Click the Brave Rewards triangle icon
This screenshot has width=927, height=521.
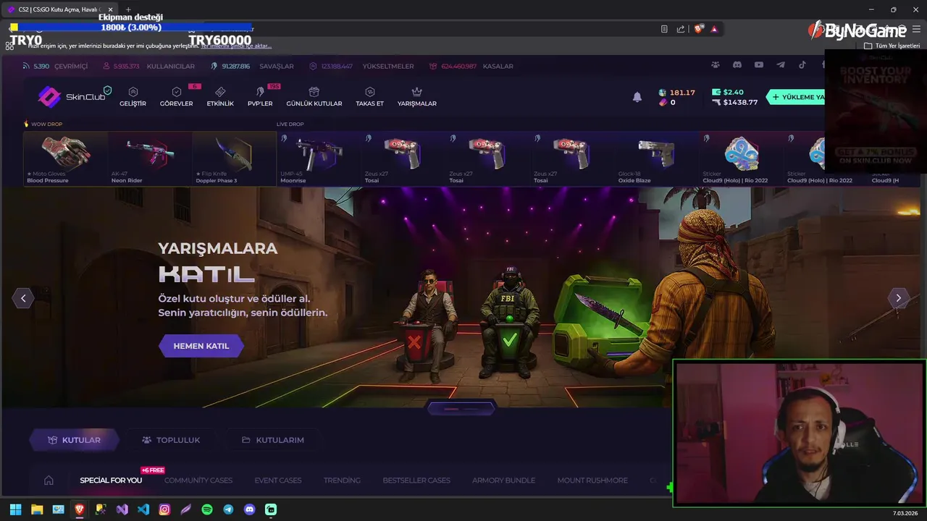point(714,29)
